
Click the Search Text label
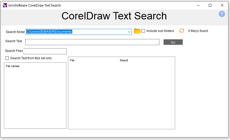(13, 41)
